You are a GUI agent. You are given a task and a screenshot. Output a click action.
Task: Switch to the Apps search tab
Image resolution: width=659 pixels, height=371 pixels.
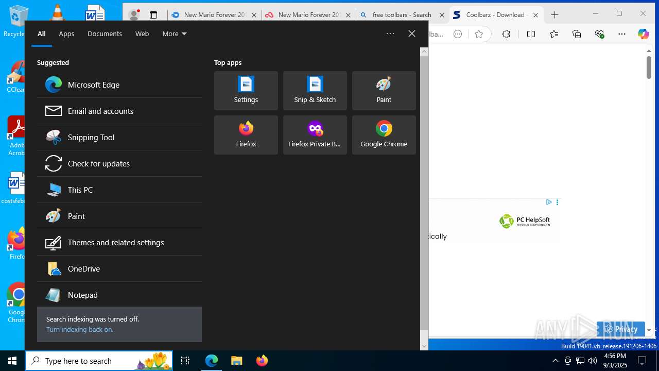click(x=66, y=33)
